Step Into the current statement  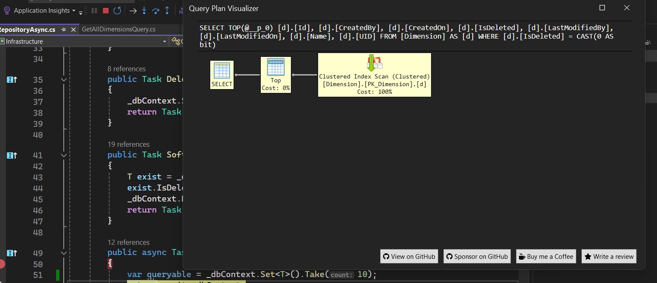pos(144,11)
